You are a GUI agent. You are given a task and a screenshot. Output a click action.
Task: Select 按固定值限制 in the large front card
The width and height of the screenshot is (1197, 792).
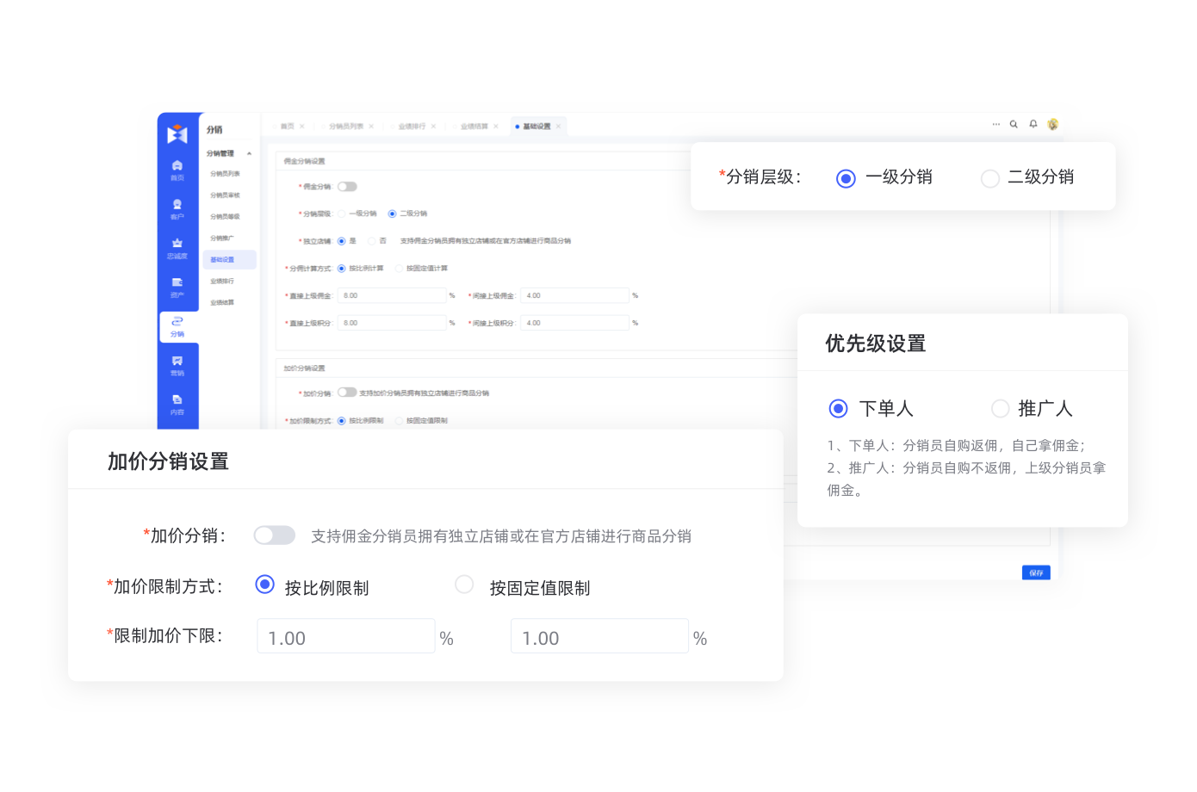point(464,585)
